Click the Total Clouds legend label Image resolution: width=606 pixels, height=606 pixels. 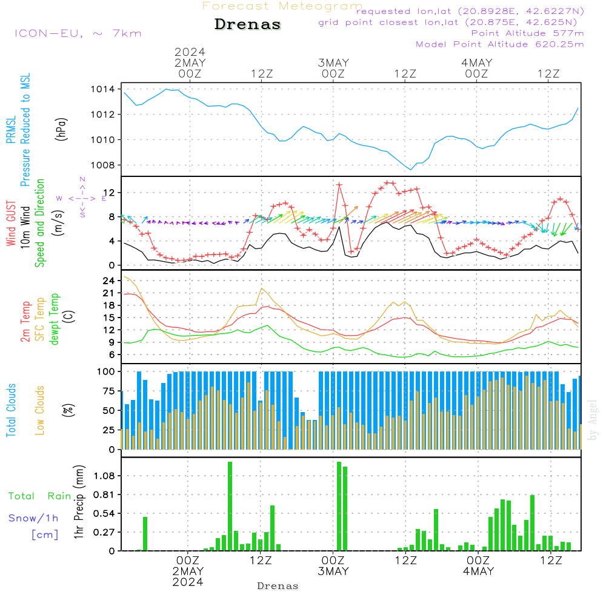(x=11, y=410)
